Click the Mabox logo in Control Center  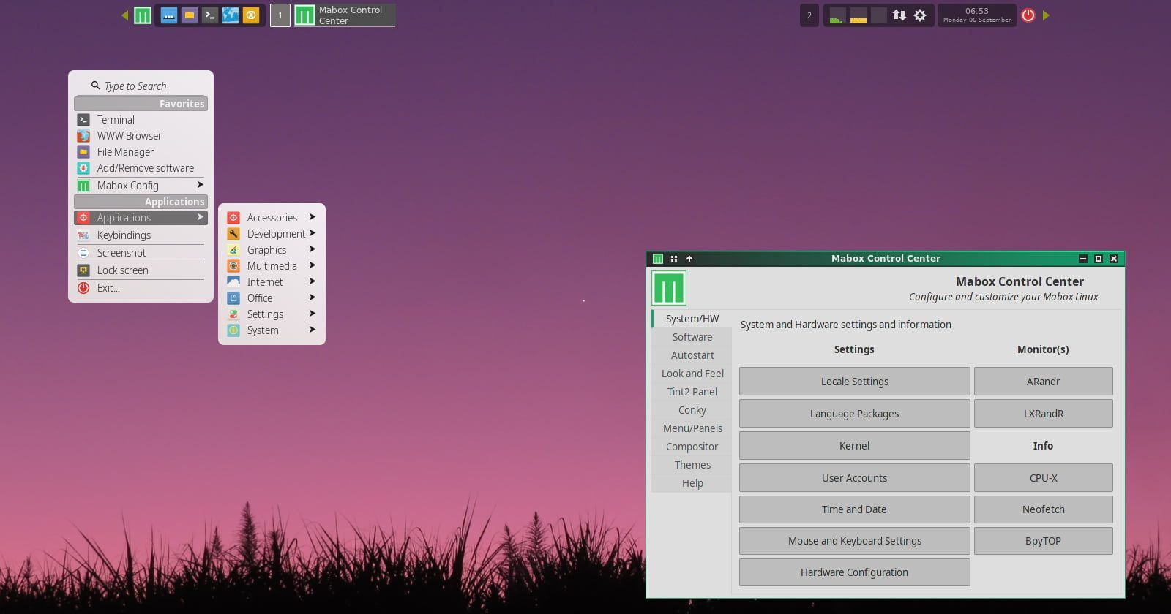pyautogui.click(x=668, y=288)
